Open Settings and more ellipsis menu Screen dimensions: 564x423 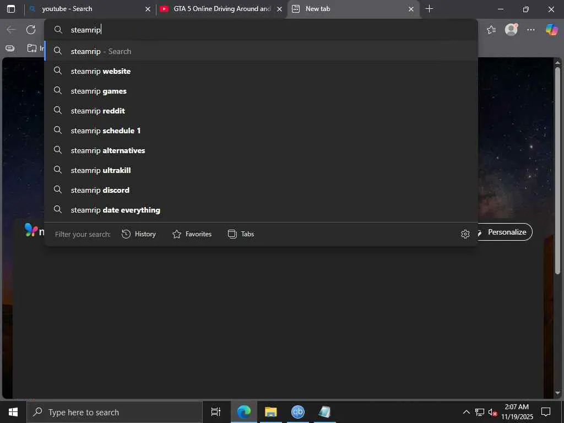531,30
